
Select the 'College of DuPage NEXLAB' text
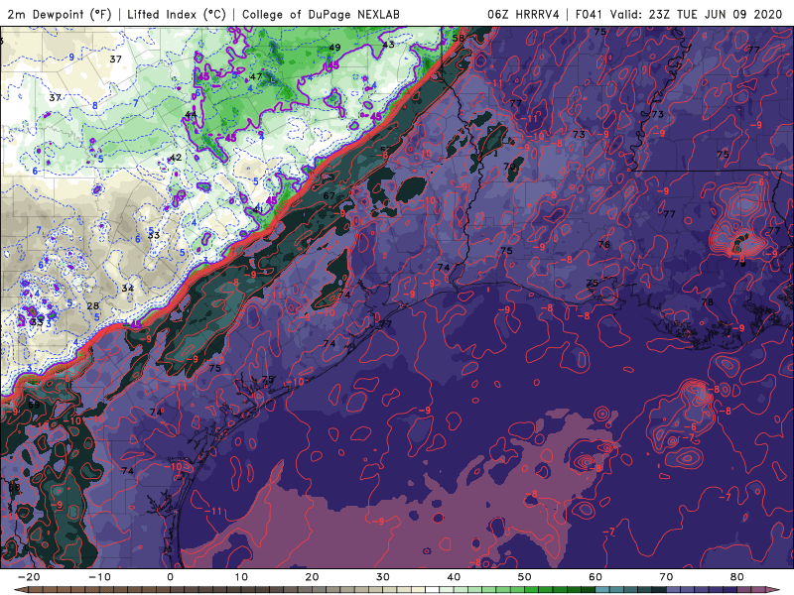(321, 14)
